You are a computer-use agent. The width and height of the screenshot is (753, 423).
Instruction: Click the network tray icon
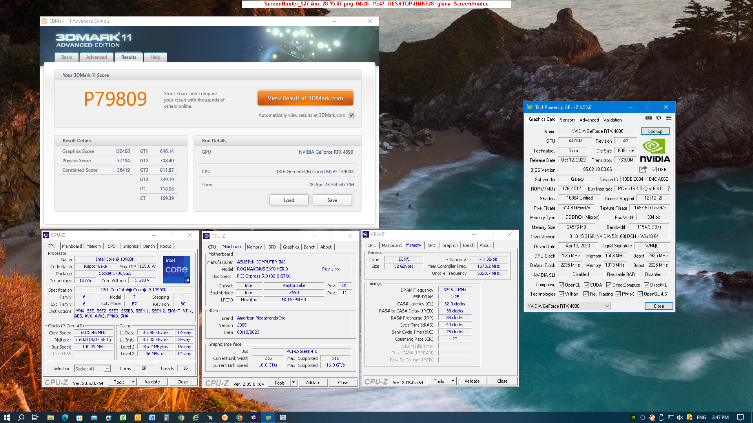pos(671,417)
